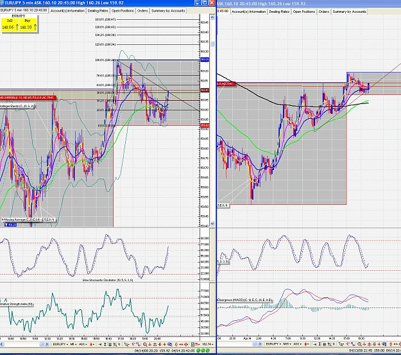Open the Dealing Rates tab in left window
Viewport: 401px width, 355px height.
[98, 11]
